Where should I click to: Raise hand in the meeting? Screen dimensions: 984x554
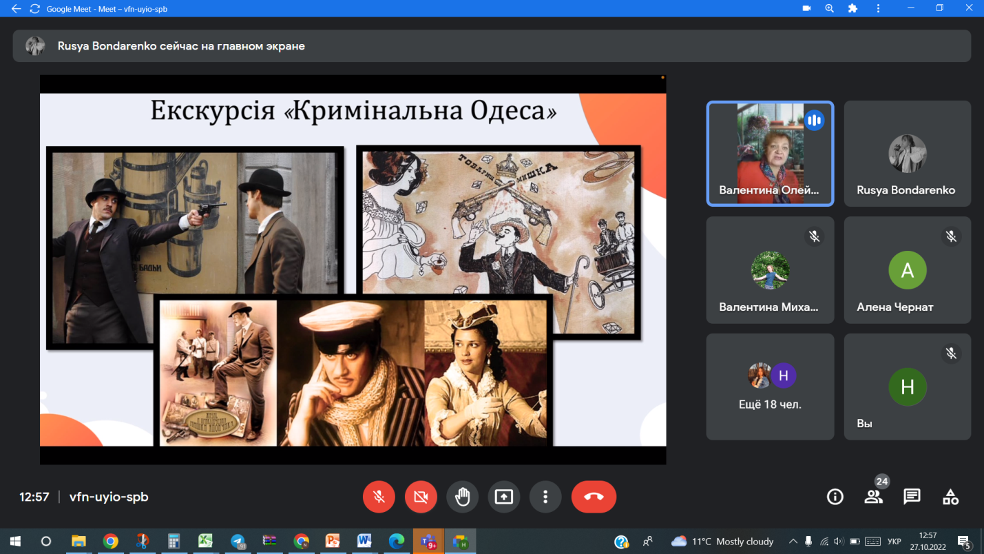pos(462,497)
